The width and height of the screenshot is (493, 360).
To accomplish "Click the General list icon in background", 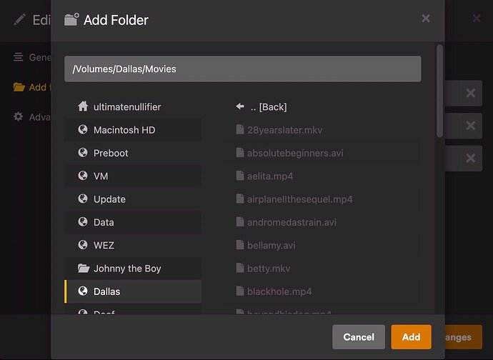I will [19, 57].
